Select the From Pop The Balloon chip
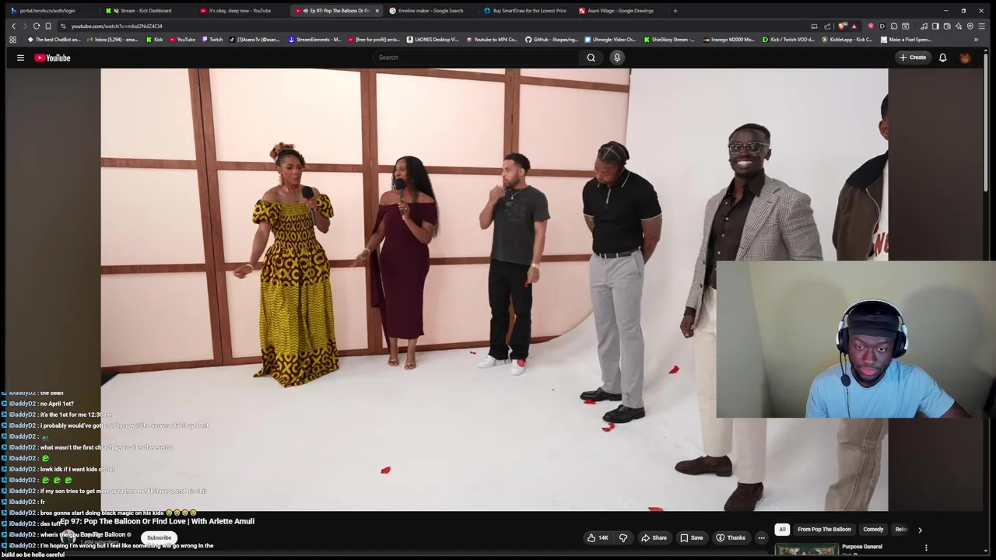996x560 pixels. point(824,530)
